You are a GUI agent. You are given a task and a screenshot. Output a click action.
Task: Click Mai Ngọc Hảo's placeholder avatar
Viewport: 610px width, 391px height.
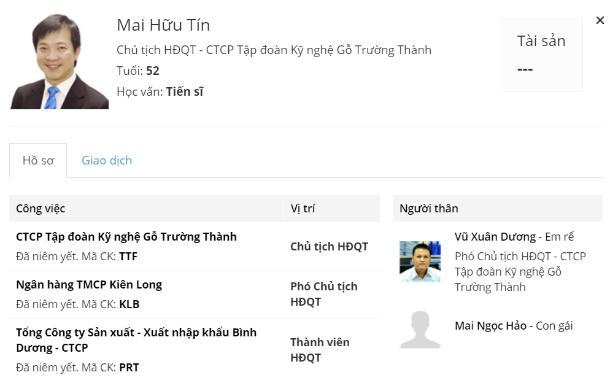click(420, 330)
